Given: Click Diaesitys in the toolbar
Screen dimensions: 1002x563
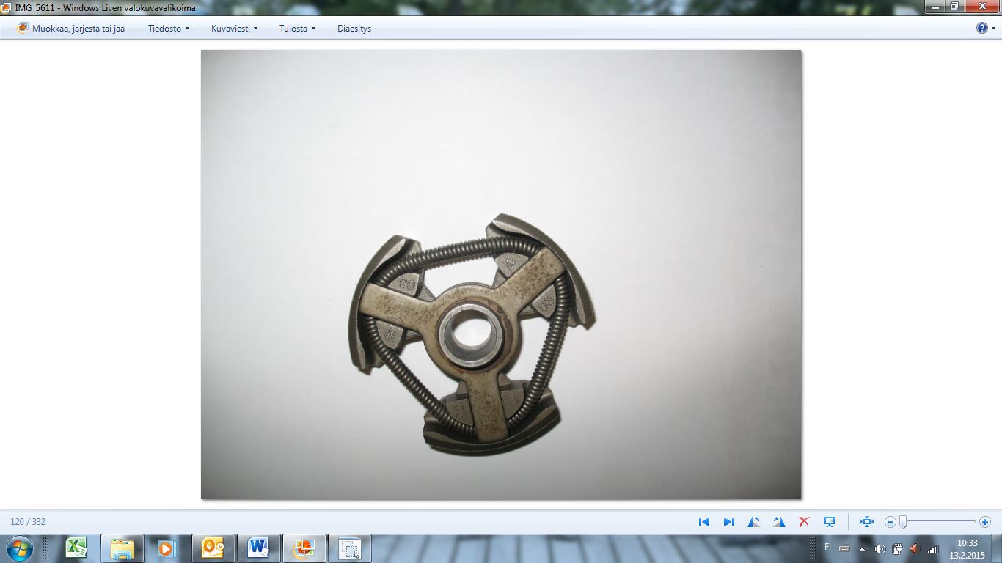Looking at the screenshot, I should point(354,29).
